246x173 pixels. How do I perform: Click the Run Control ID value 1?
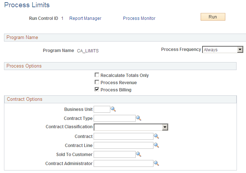pos(62,18)
